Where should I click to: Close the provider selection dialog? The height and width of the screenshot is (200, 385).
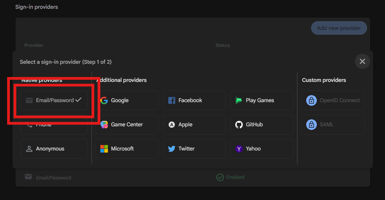362,61
